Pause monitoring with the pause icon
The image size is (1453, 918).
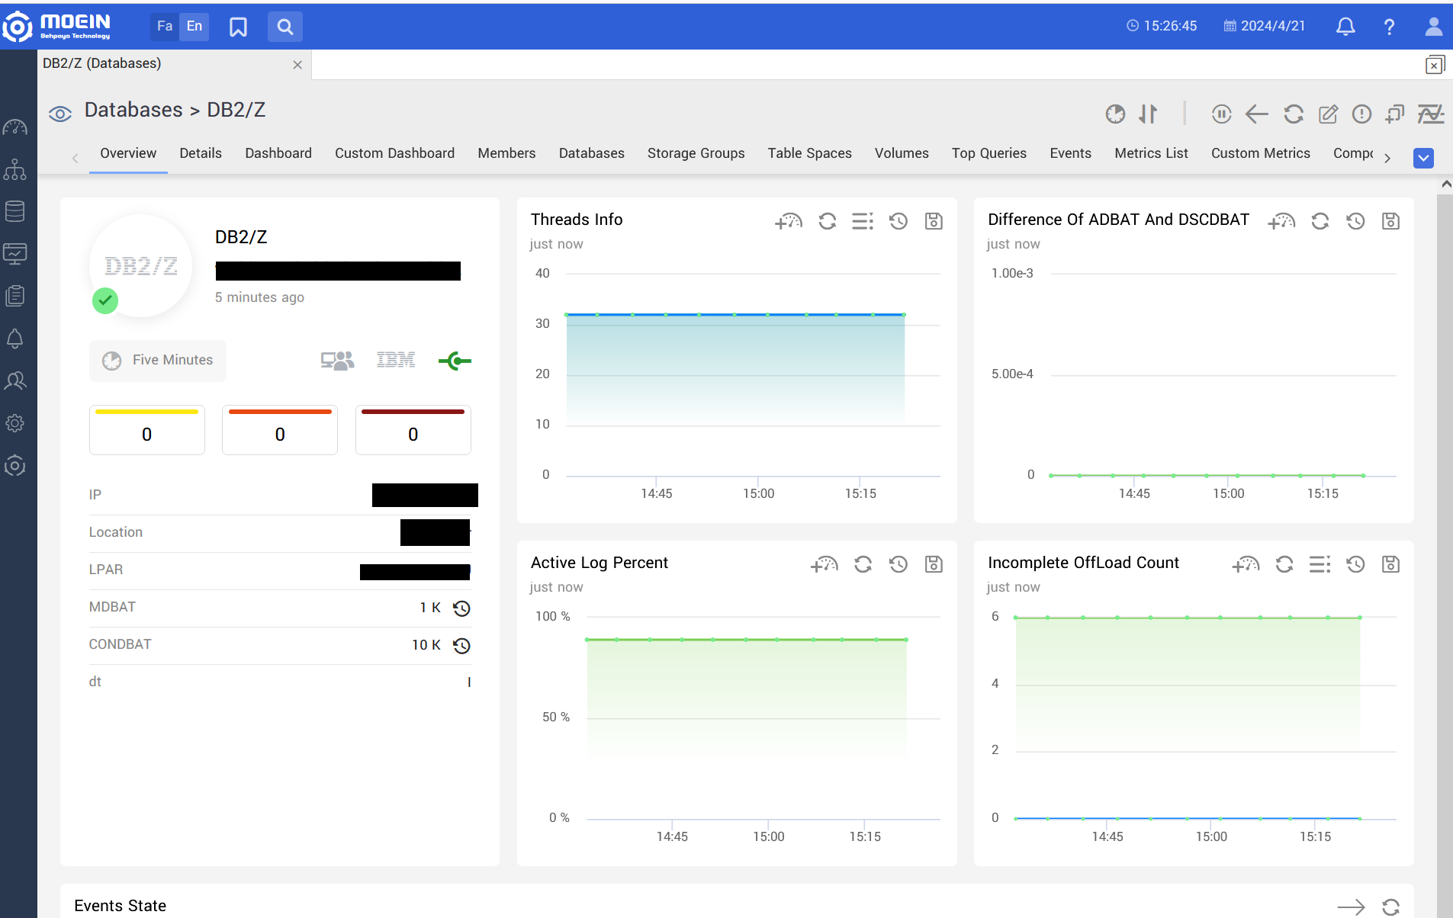click(x=1221, y=114)
